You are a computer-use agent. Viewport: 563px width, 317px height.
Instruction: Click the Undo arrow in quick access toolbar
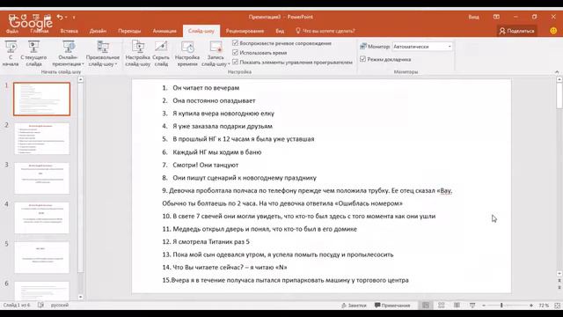(60, 17)
